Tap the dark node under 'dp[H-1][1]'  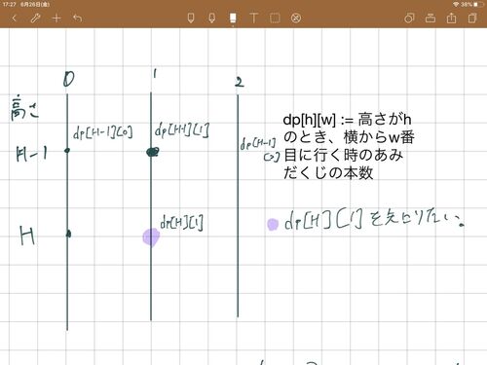[153, 152]
